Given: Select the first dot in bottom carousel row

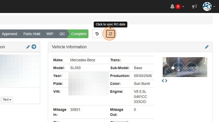Looking at the screenshot, I should coord(179,73).
